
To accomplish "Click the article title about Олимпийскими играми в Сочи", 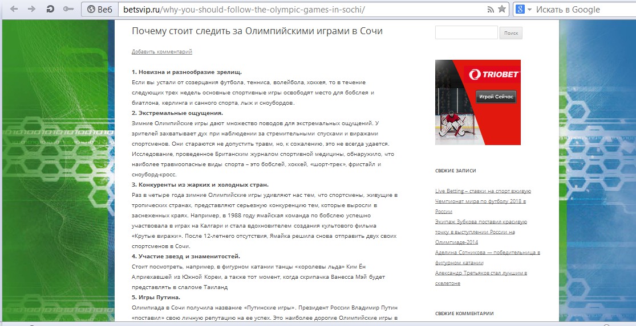I will 257,31.
